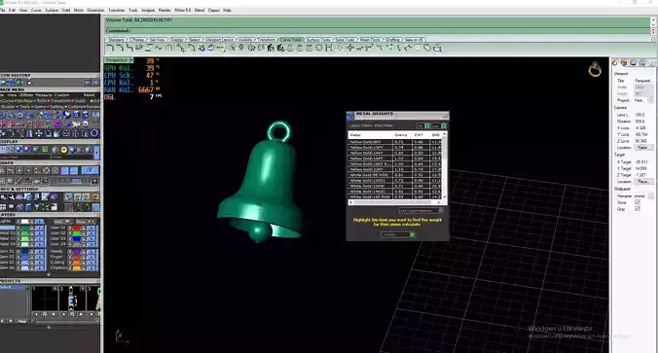Viewport: 658px width, 353px height.
Task: Click the first curve fillet icon in toolbar
Action: click(x=111, y=49)
